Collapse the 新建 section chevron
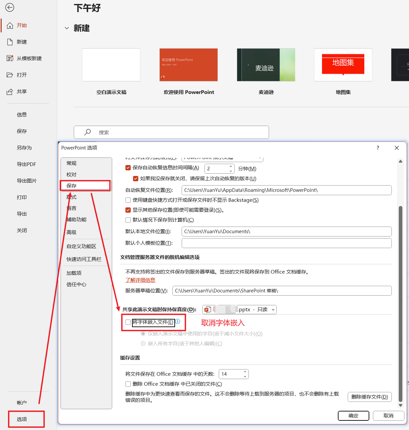 tap(67, 28)
